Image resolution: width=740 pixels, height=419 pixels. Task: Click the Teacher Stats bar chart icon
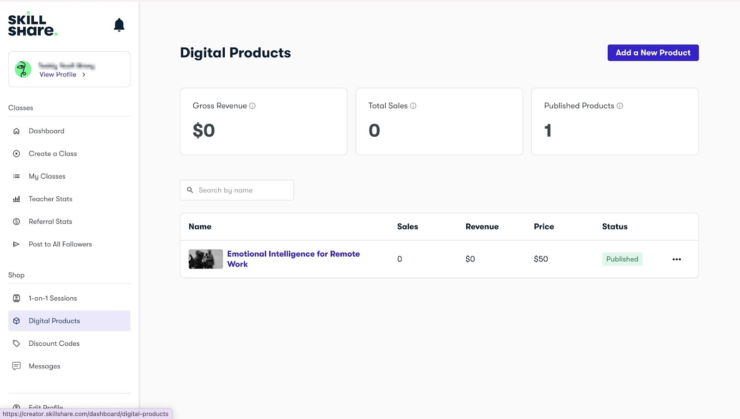coord(17,199)
